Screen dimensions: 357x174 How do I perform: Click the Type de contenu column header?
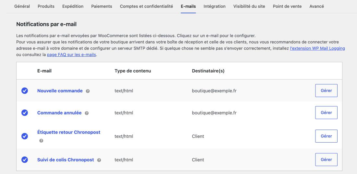point(133,71)
